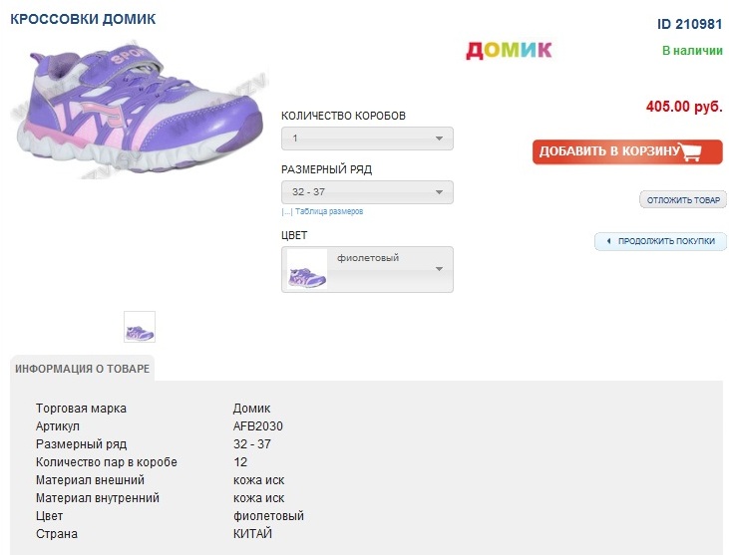
Task: Click the bracket icon before Таблица размеров
Action: point(286,211)
